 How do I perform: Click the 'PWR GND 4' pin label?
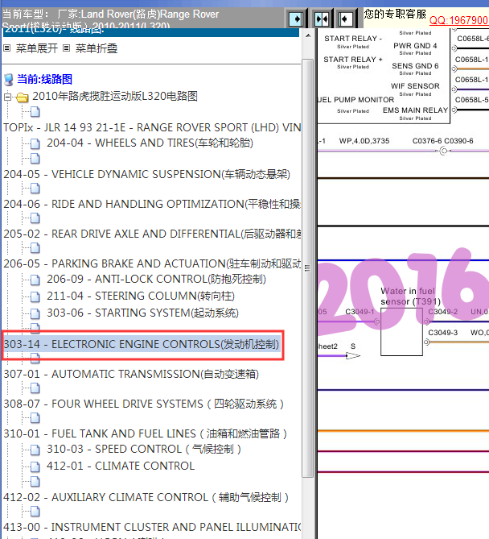tap(415, 46)
